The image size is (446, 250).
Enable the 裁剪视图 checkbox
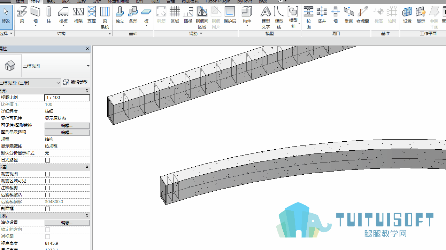click(x=48, y=174)
